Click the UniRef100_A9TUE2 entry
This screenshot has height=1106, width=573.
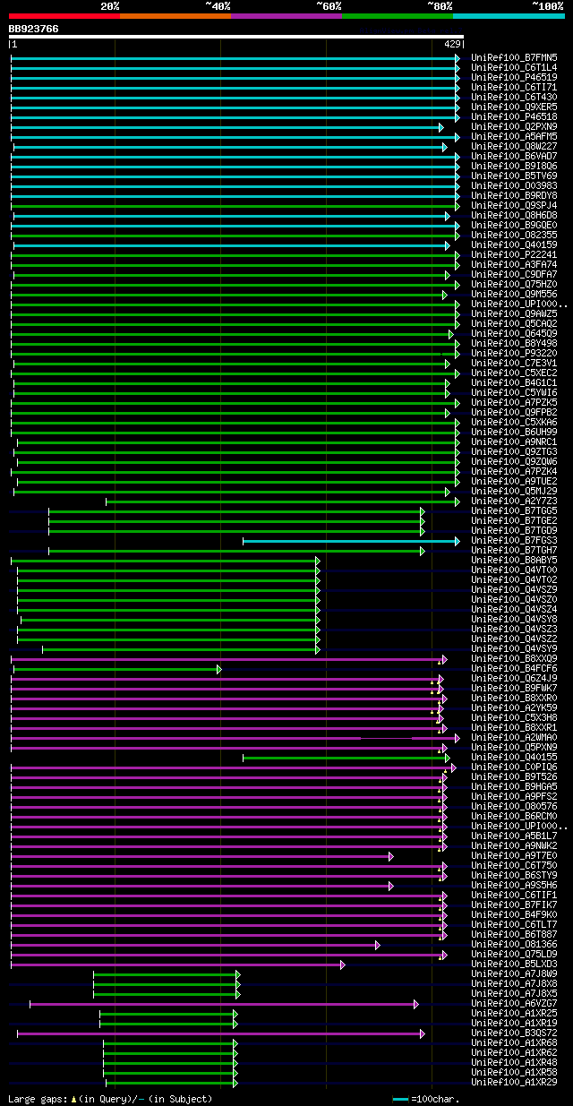[514, 481]
